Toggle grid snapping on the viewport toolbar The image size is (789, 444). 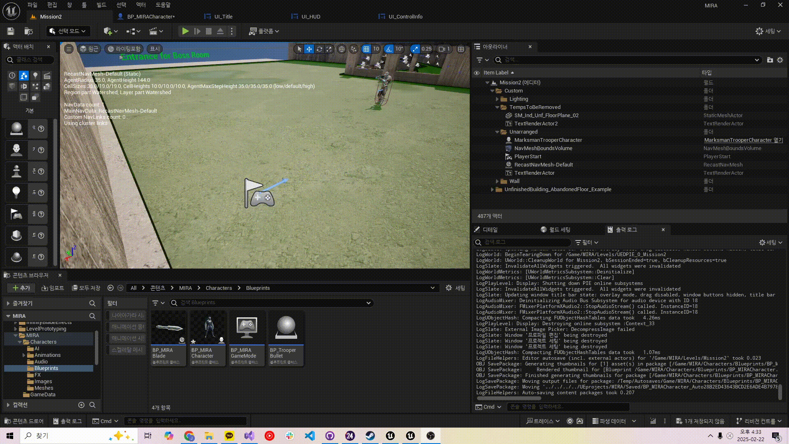point(366,49)
